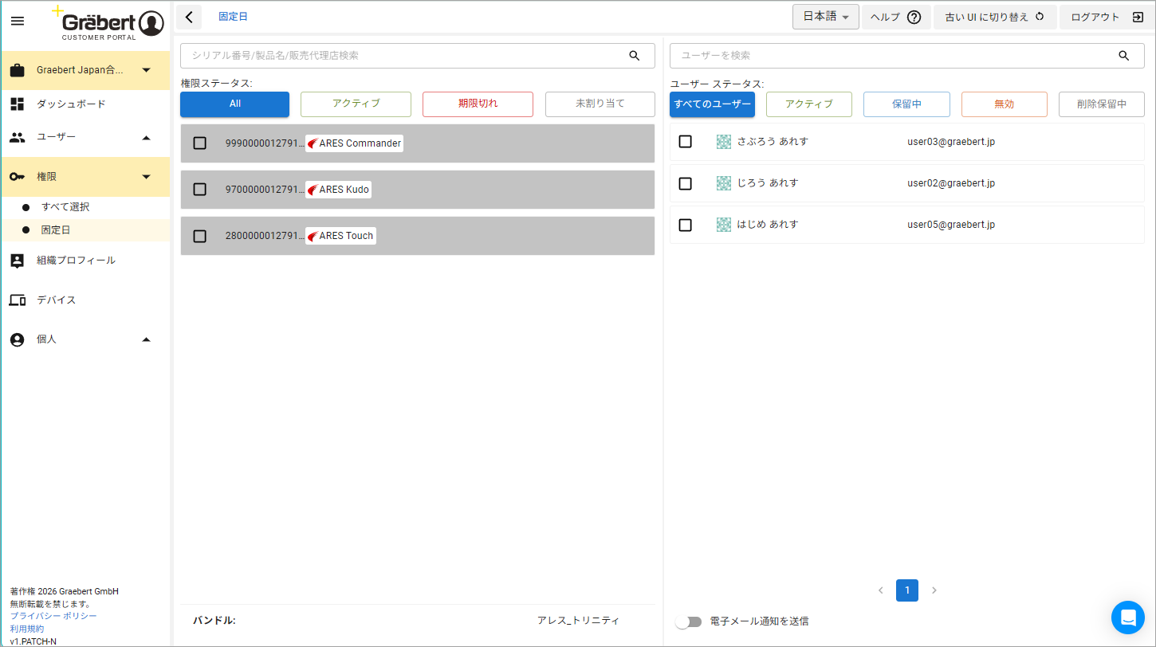Open the プライバシー ポリシー link
Image resolution: width=1156 pixels, height=647 pixels.
[53, 617]
